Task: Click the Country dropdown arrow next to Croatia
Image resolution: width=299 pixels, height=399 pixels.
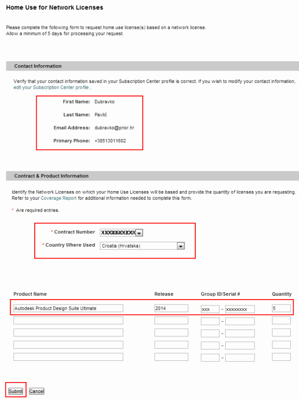Action: tap(181, 246)
